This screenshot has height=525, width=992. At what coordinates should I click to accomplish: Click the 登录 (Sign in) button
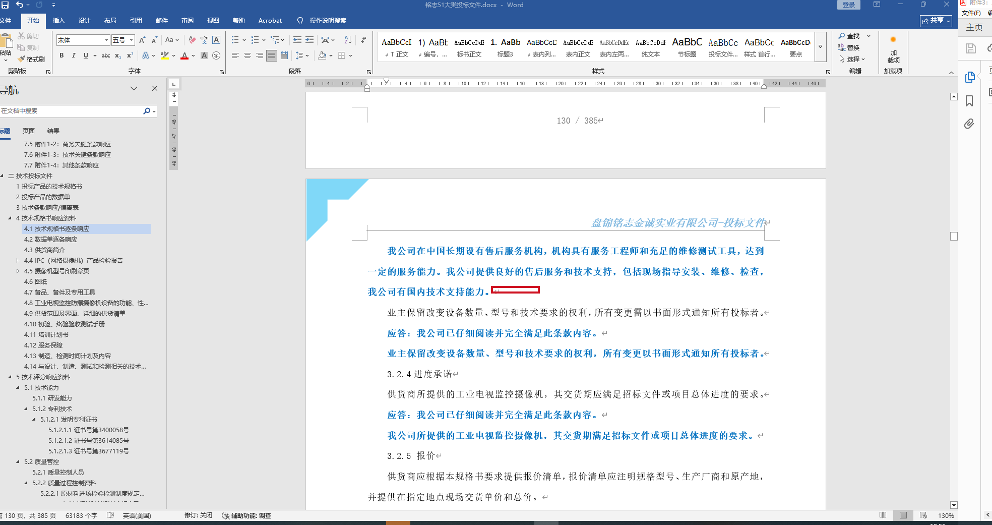click(849, 5)
